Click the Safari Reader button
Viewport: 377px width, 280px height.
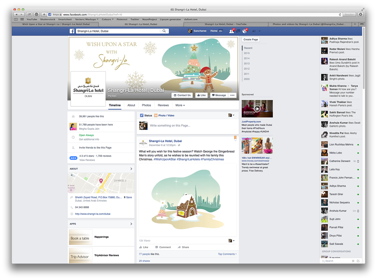click(349, 14)
